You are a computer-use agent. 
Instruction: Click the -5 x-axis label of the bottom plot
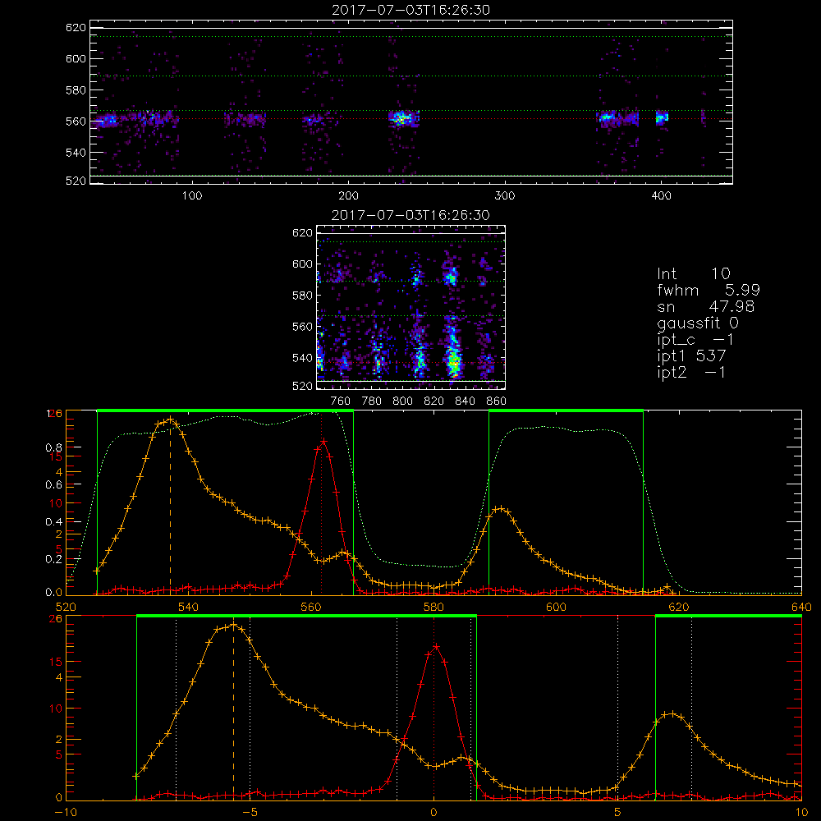(250, 813)
